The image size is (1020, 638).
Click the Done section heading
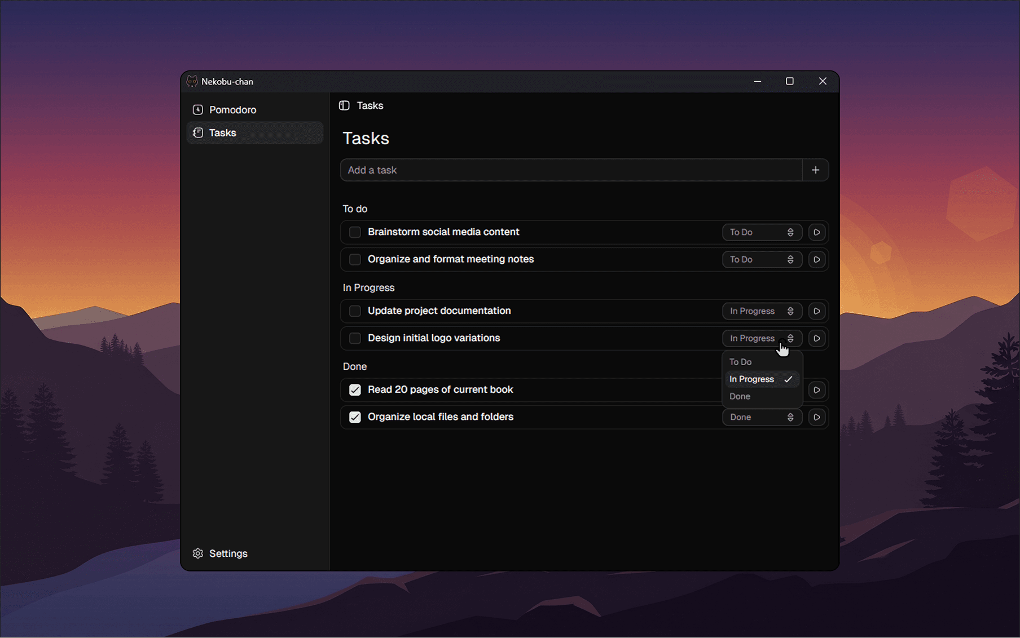(x=355, y=367)
